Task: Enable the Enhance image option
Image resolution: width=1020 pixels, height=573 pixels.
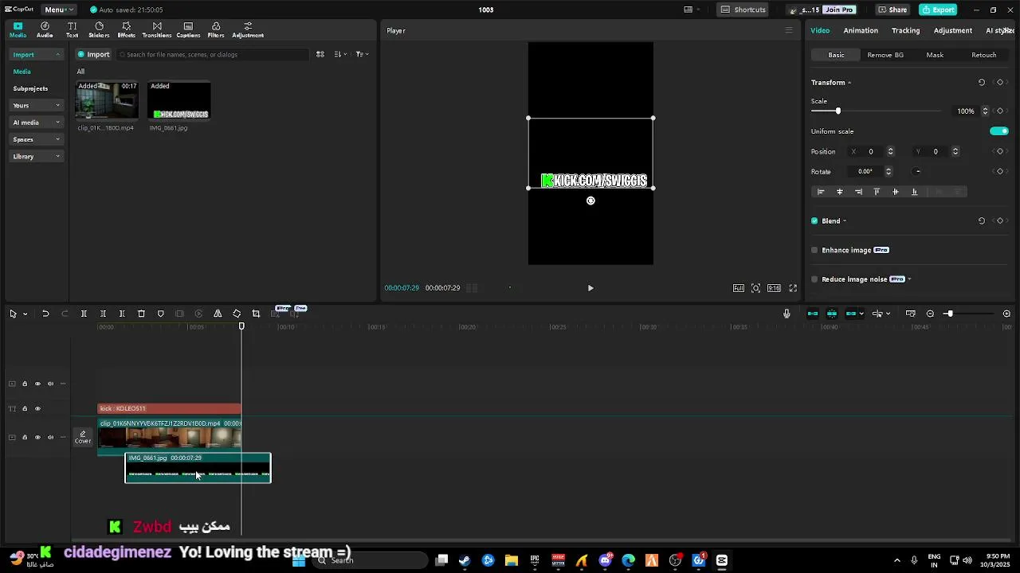Action: [x=814, y=250]
